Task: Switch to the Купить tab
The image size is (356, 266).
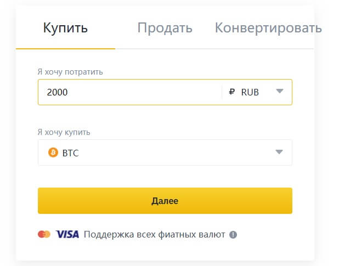Action: (65, 28)
